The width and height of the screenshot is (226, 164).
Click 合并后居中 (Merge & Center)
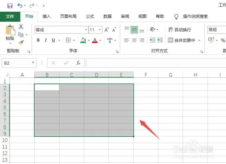point(182,40)
